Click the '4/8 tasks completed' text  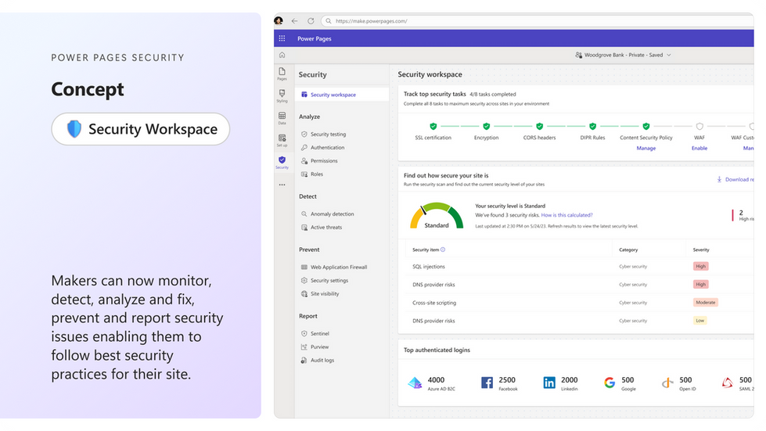click(492, 94)
